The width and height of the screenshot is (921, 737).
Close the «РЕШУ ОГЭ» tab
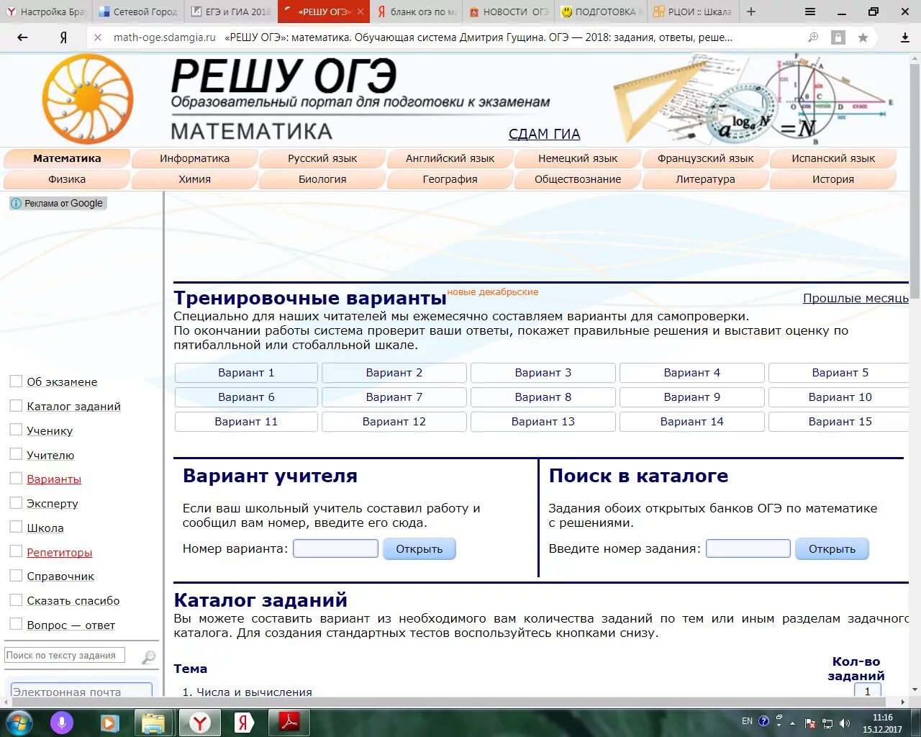click(360, 12)
